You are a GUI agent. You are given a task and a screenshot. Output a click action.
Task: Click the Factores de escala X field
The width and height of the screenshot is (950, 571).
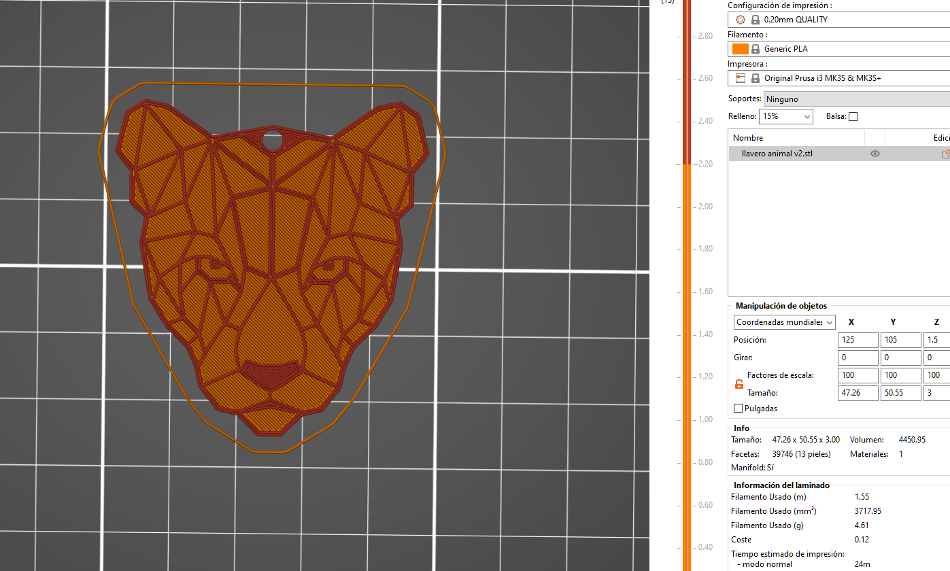[x=858, y=375]
